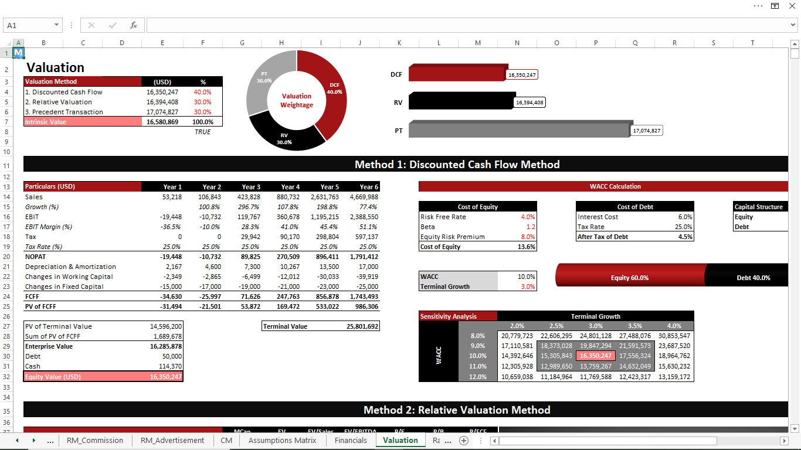Show hidden sheets via left ellipsis

(x=50, y=440)
